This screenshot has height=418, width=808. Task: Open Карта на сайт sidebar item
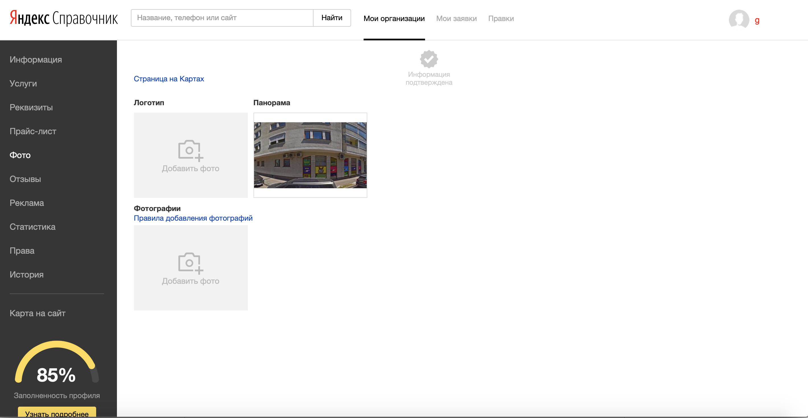click(37, 313)
